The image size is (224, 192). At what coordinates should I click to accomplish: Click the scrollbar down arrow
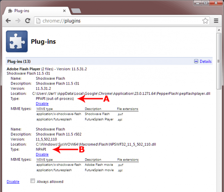219,189
